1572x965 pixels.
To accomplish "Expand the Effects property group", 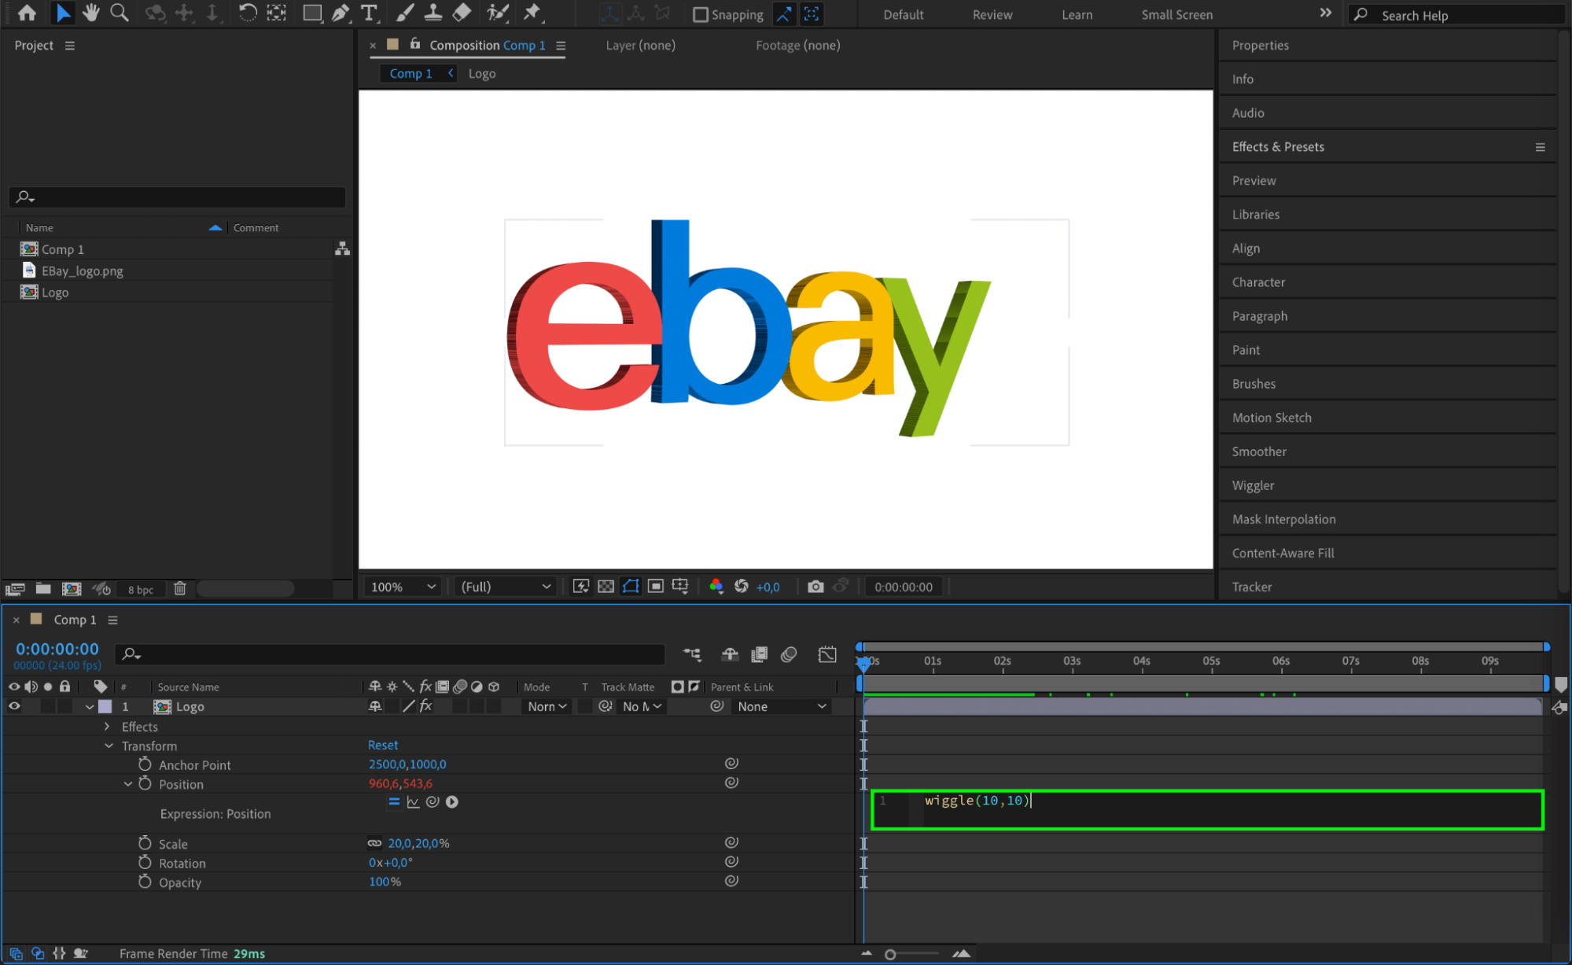I will point(108,727).
